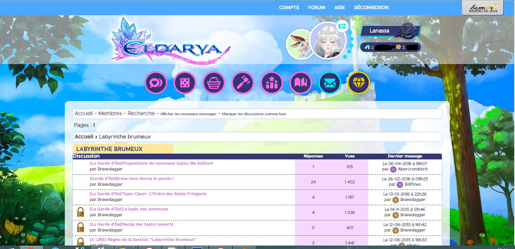The width and height of the screenshot is (515, 249).
Task: Click Labyrinthe brumeux in the breadcrumb
Action: click(125, 137)
